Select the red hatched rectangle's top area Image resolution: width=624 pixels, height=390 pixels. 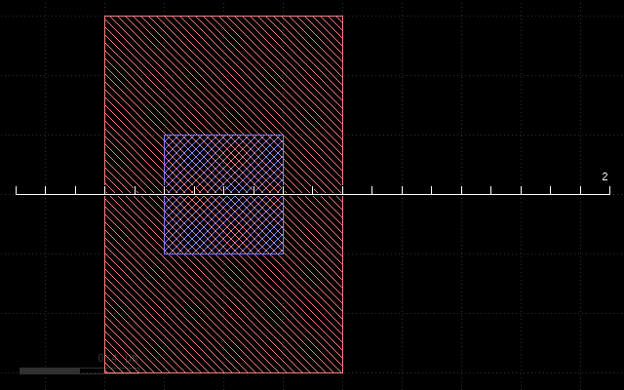[x=223, y=75]
